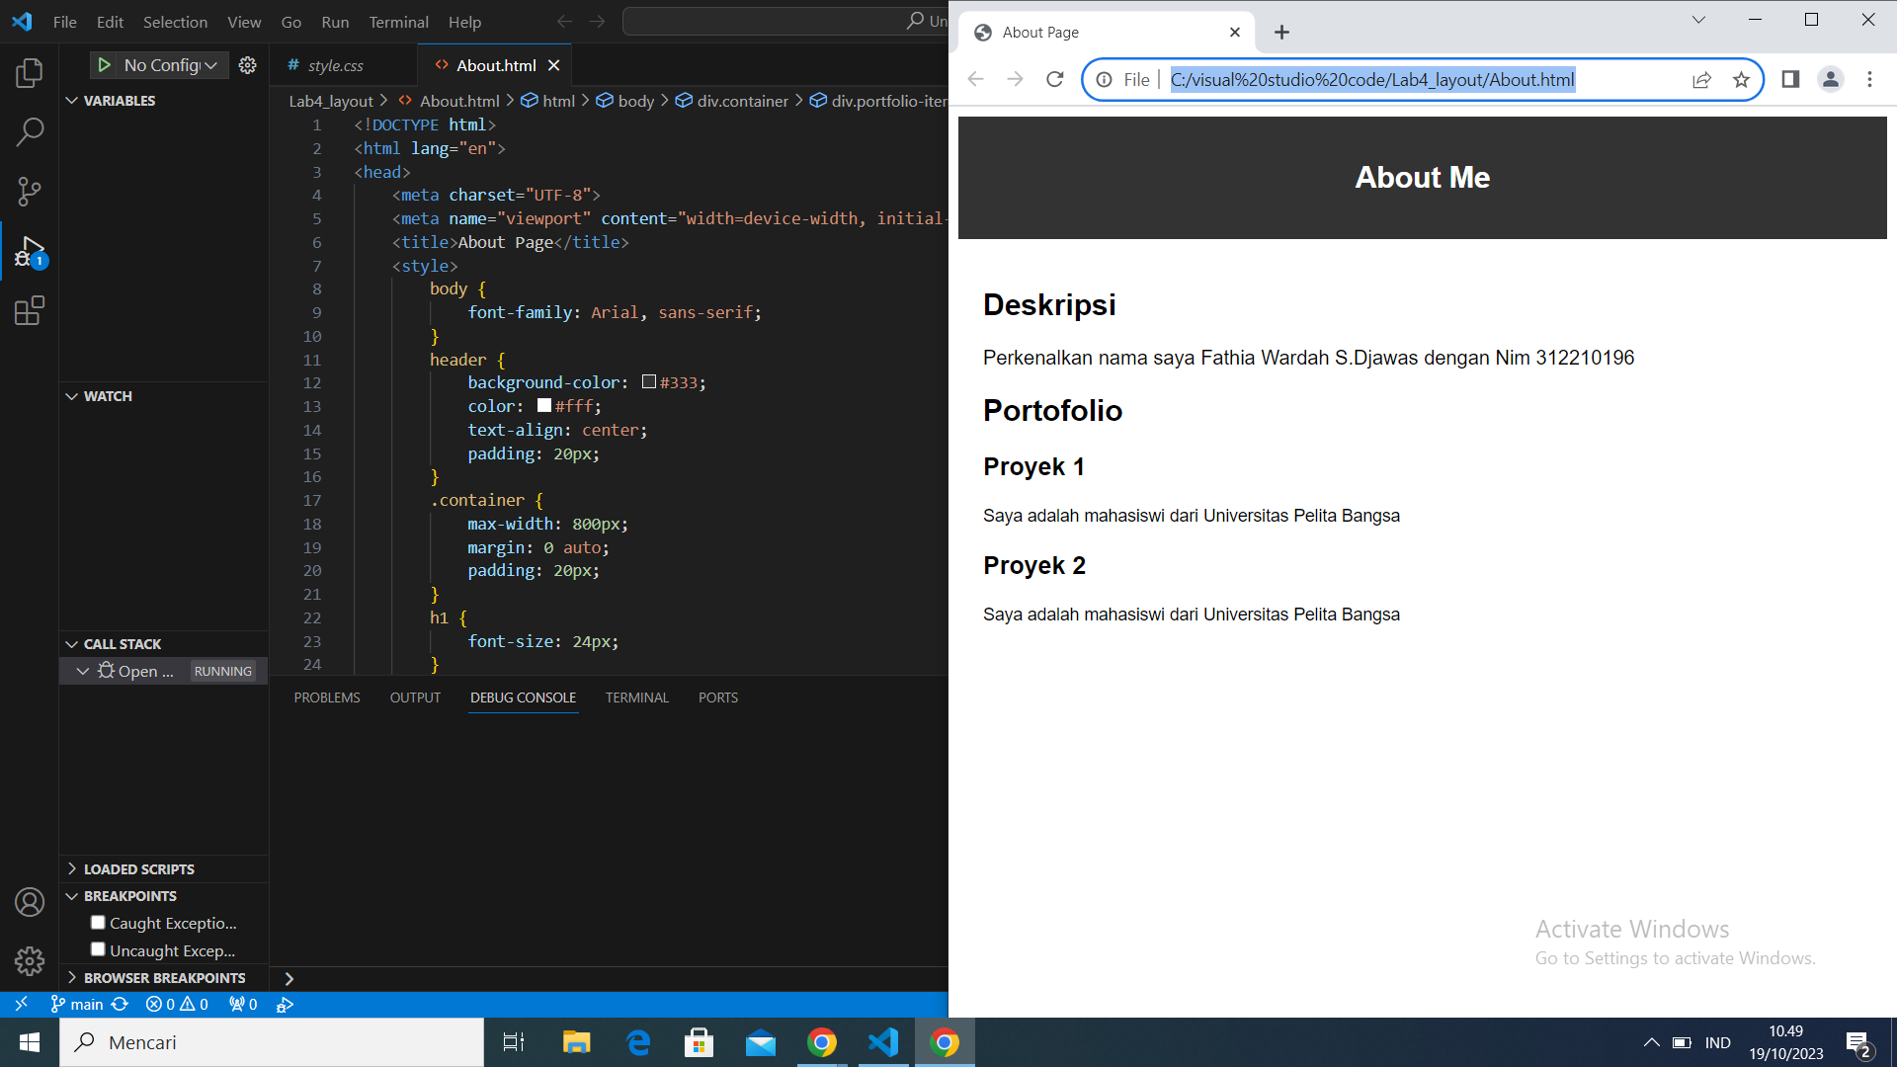Go back using Chrome's back button
Viewport: 1897px width, 1067px height.
point(975,80)
